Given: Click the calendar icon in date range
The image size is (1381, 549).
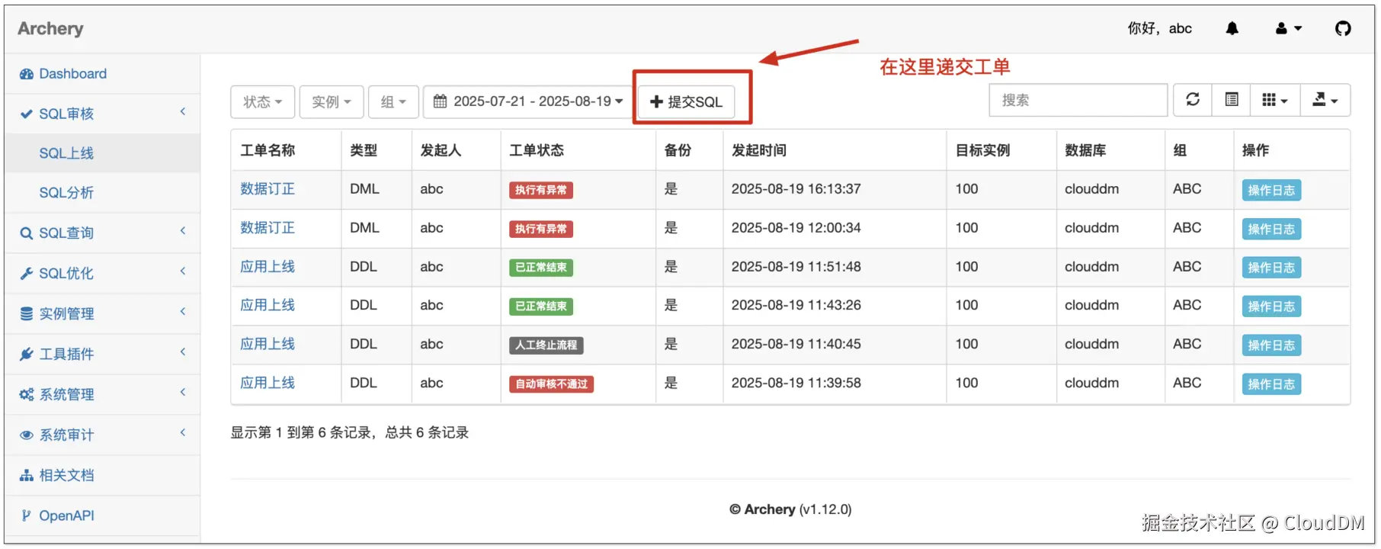Looking at the screenshot, I should tap(441, 101).
